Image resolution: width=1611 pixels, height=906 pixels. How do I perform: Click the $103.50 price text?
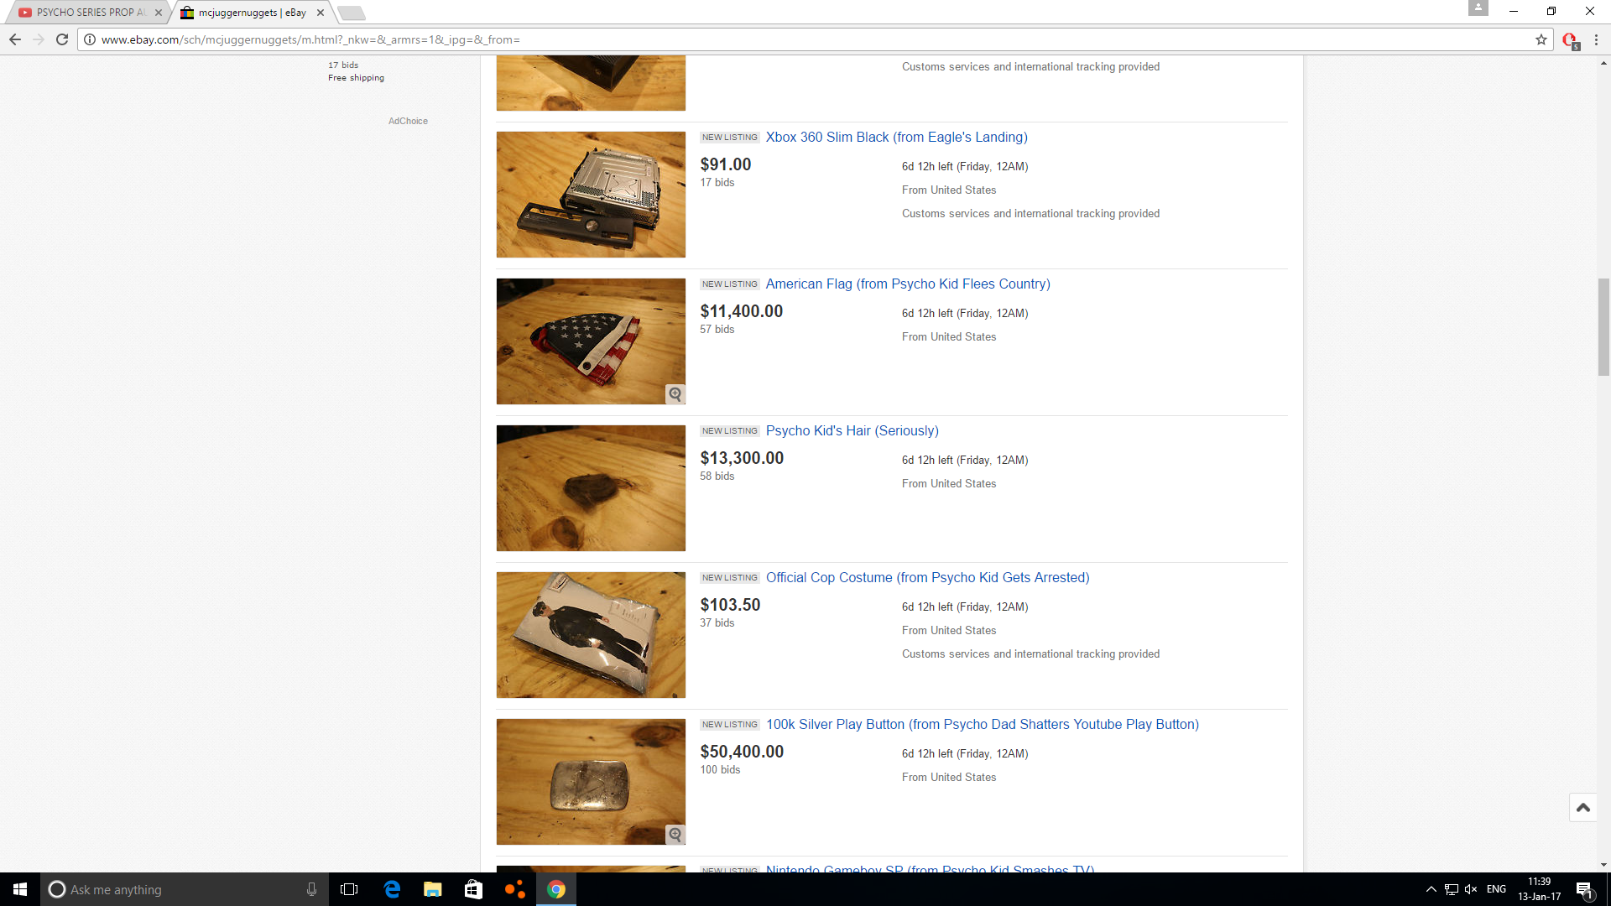730,605
